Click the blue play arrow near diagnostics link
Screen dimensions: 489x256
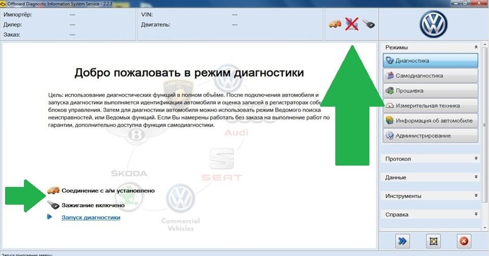[x=50, y=217]
